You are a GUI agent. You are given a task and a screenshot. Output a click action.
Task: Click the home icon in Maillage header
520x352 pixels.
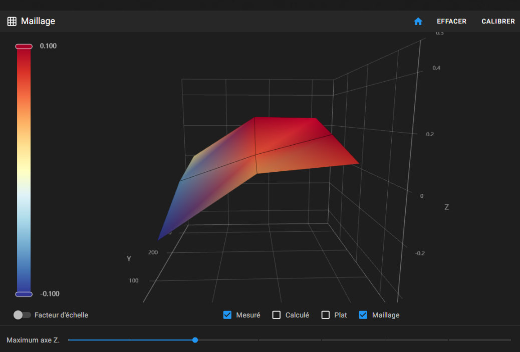click(x=418, y=22)
